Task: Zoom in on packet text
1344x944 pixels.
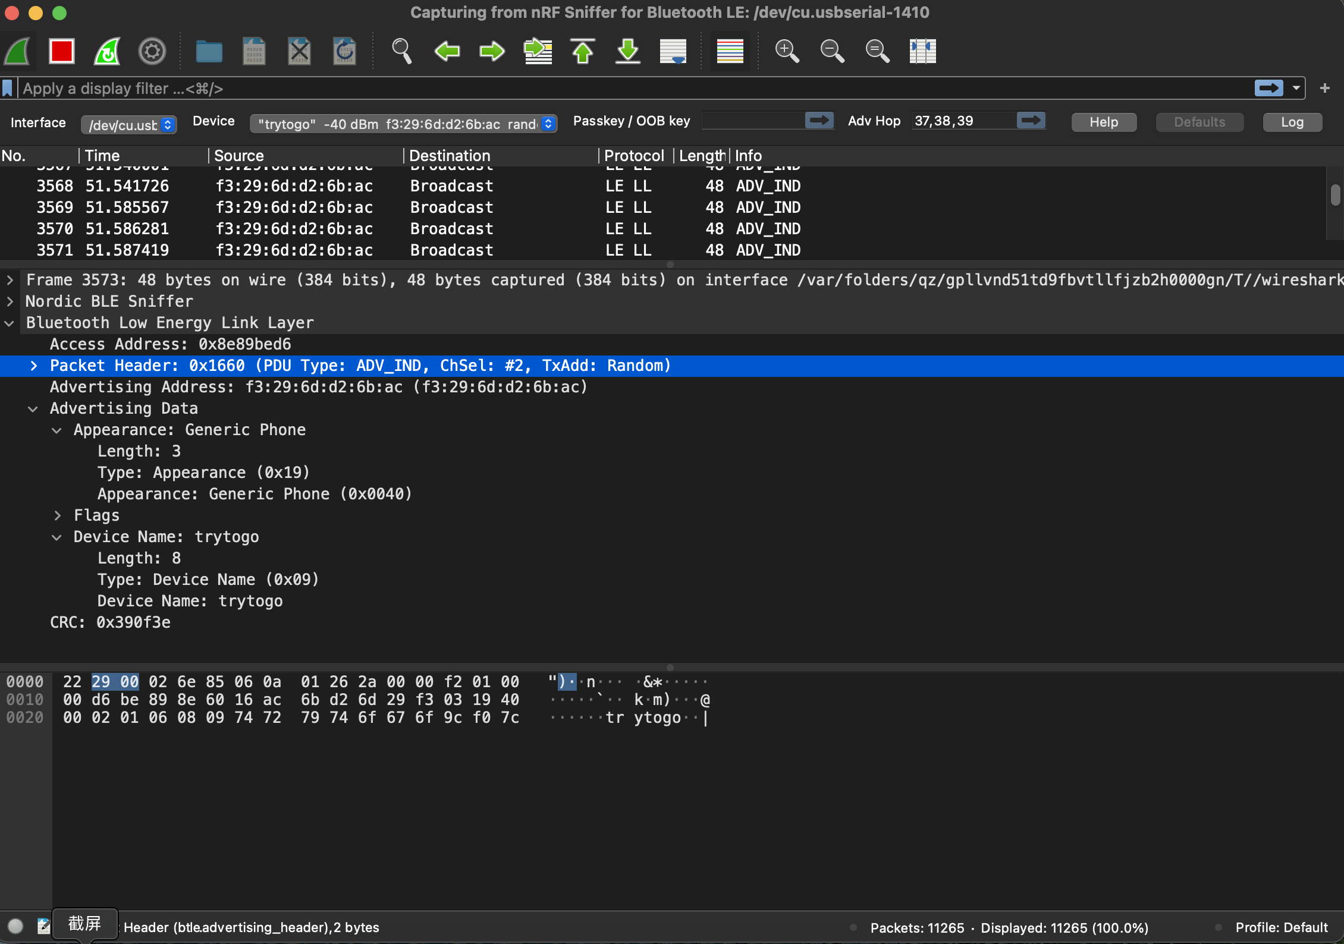Action: pyautogui.click(x=787, y=52)
